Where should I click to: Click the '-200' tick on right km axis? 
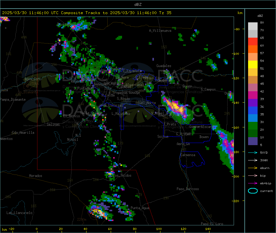(x=235, y=176)
